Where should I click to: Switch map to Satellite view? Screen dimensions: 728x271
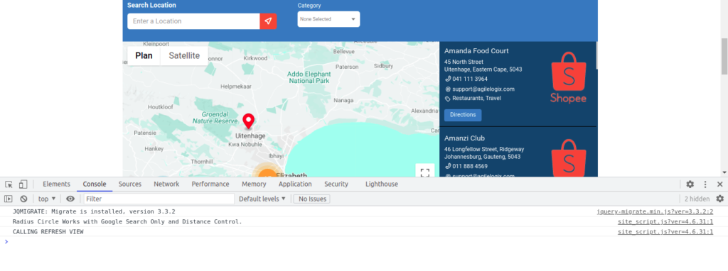click(x=184, y=55)
